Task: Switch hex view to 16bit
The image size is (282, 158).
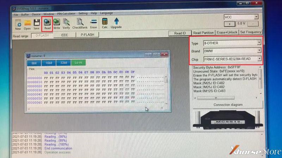Action: (49, 63)
